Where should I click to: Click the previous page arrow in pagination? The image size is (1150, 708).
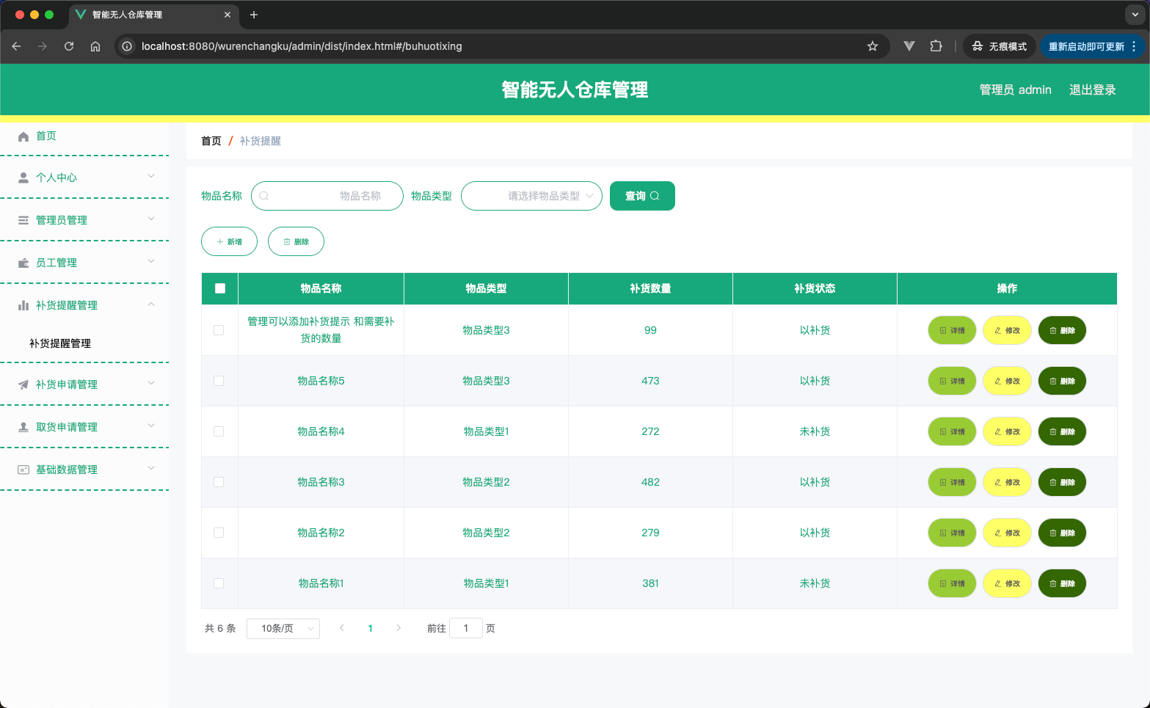(x=342, y=628)
